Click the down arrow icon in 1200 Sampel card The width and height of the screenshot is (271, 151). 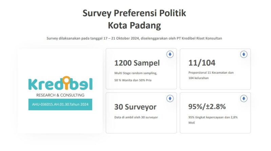pos(170,54)
